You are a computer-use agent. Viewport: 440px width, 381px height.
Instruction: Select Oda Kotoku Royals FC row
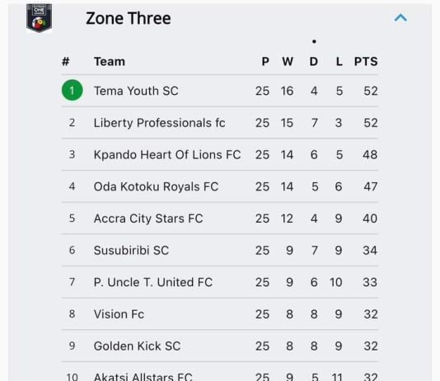[x=220, y=186]
